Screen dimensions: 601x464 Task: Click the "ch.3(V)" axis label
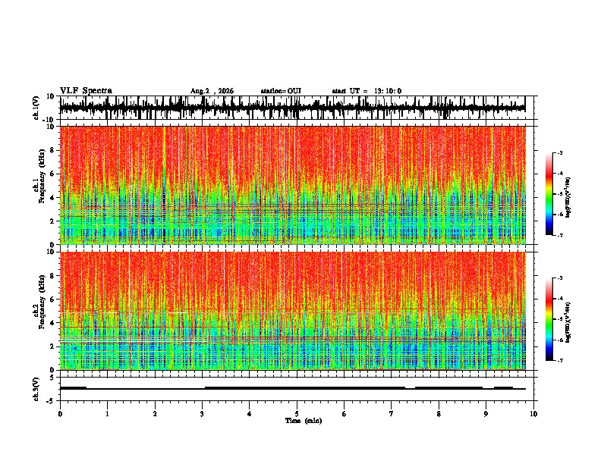[36, 389]
